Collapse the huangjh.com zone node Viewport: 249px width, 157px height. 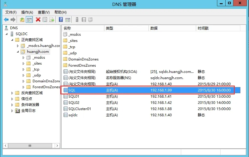tap(18, 52)
